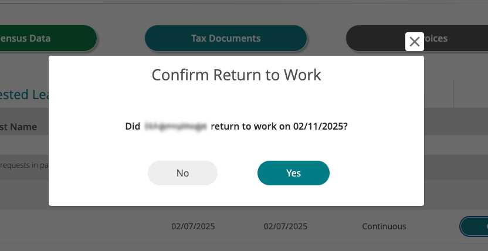
Task: Close the dialog with the X icon
Action: pyautogui.click(x=415, y=42)
